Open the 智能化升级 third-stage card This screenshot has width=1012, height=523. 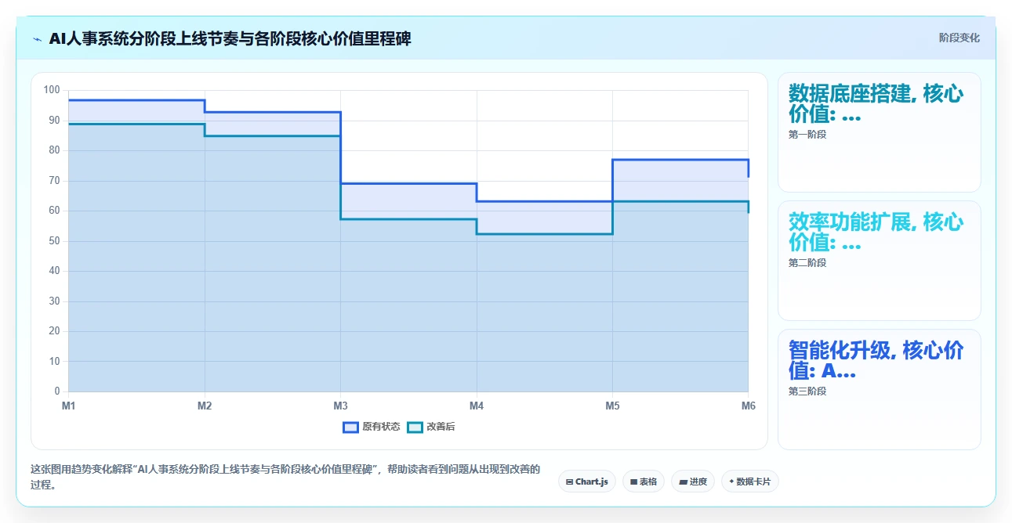coord(879,389)
